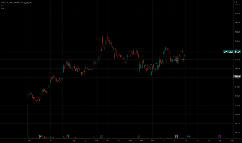This screenshot has height=143, width=242.
Task: Click the Mar label on time axis
Action: coord(152,141)
